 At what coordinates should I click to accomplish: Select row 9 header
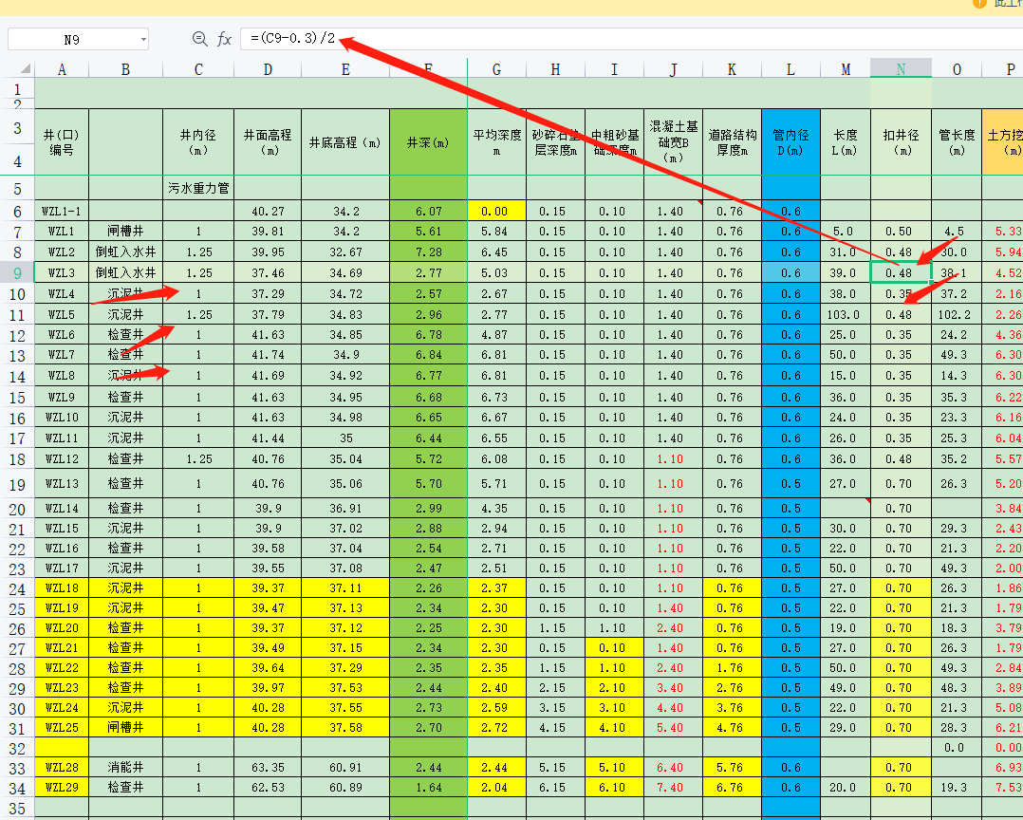[17, 273]
